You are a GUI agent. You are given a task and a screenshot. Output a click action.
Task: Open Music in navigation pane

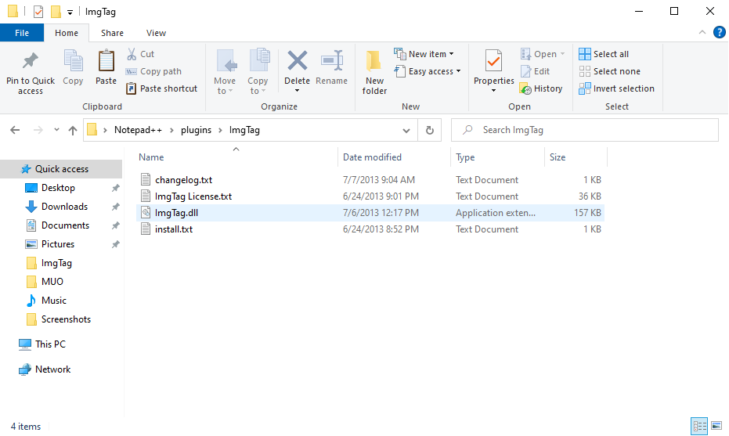[x=54, y=301]
